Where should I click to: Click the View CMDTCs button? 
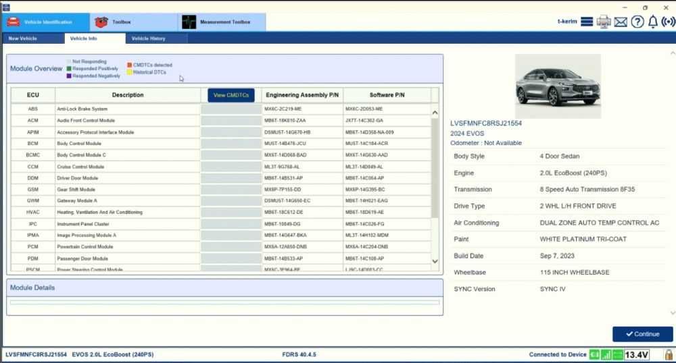click(231, 95)
